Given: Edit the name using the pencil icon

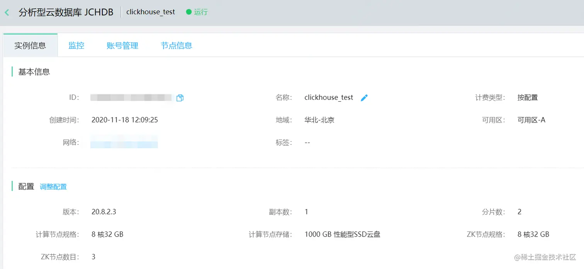Looking at the screenshot, I should tap(364, 98).
